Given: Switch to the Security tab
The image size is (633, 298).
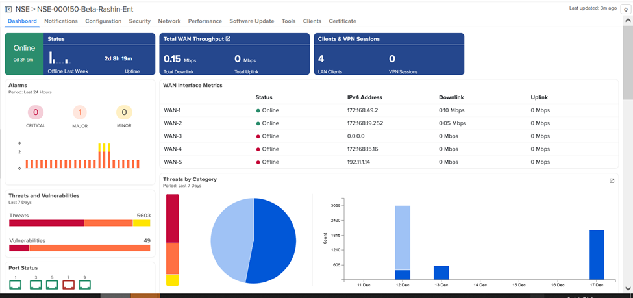Looking at the screenshot, I should (x=140, y=21).
